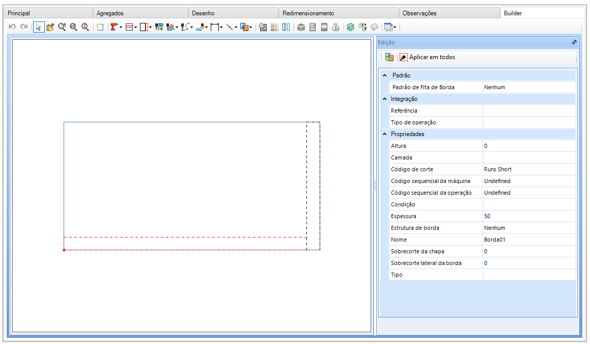Open the drill tool dropdown arrow

121,28
